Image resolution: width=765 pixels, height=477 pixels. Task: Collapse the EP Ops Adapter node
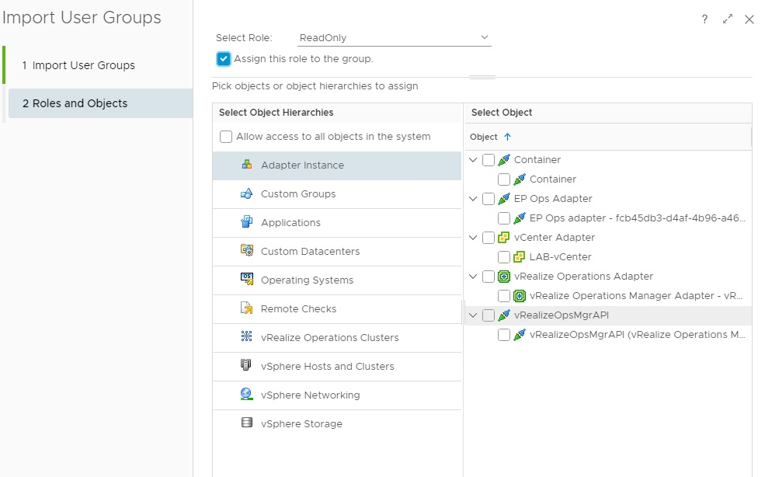click(473, 199)
